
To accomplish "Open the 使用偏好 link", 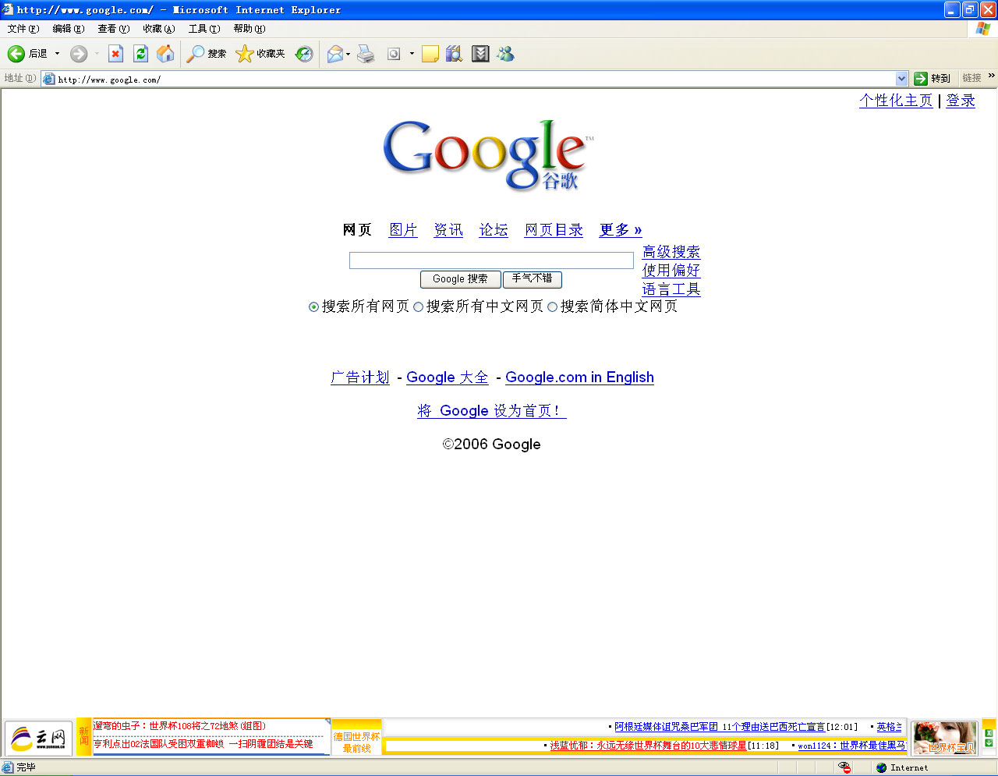I will pyautogui.click(x=671, y=271).
